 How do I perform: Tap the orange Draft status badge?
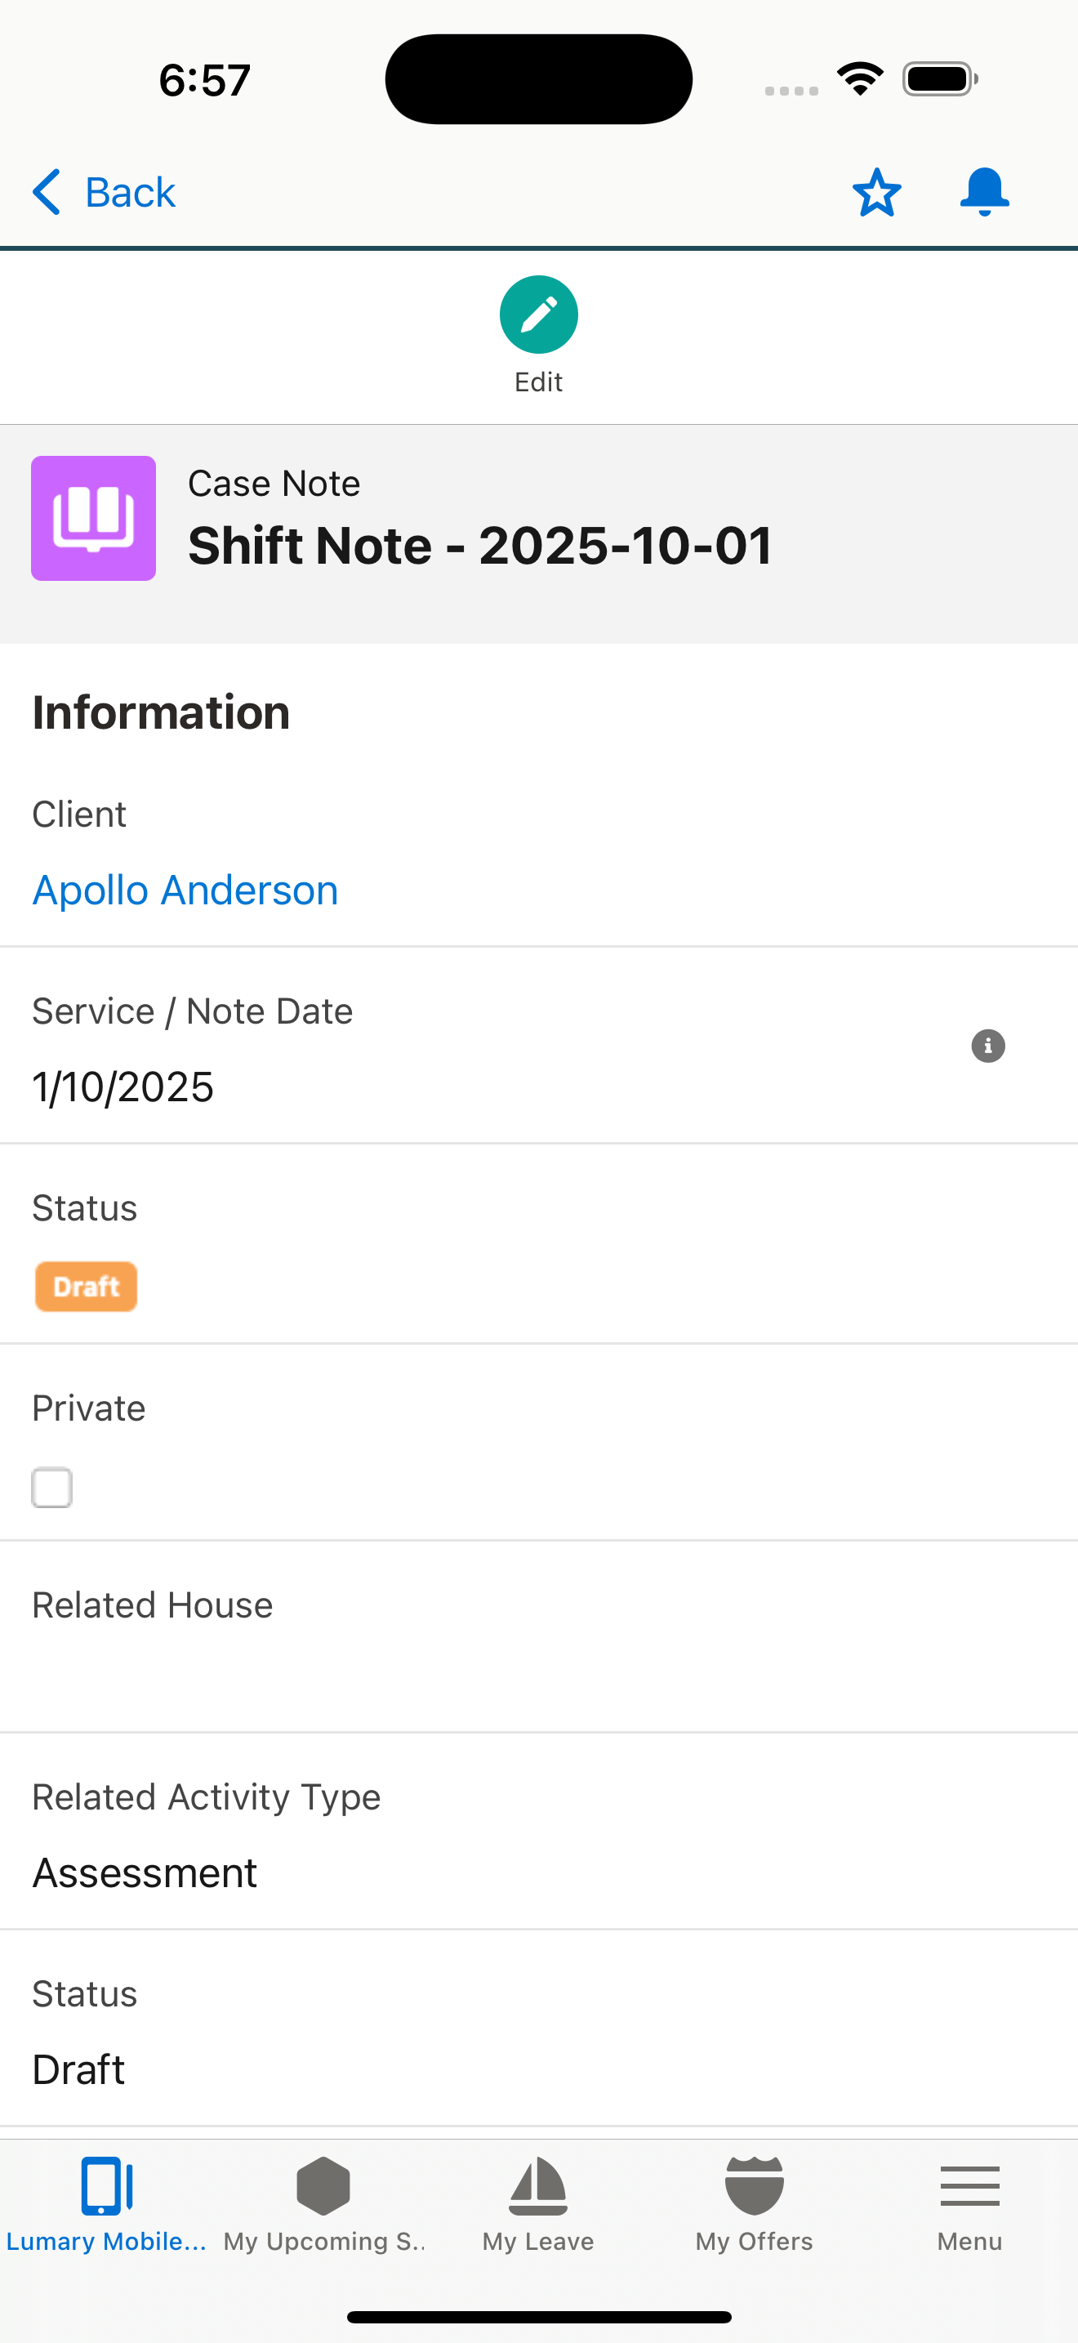pos(87,1286)
